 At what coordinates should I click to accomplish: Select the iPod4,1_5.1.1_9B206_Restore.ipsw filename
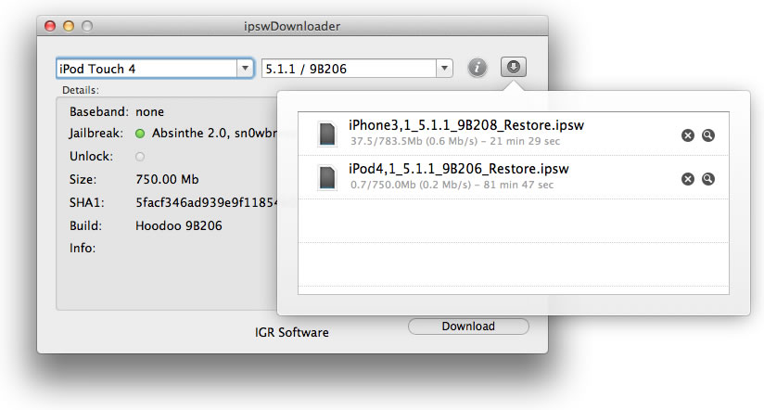(459, 169)
